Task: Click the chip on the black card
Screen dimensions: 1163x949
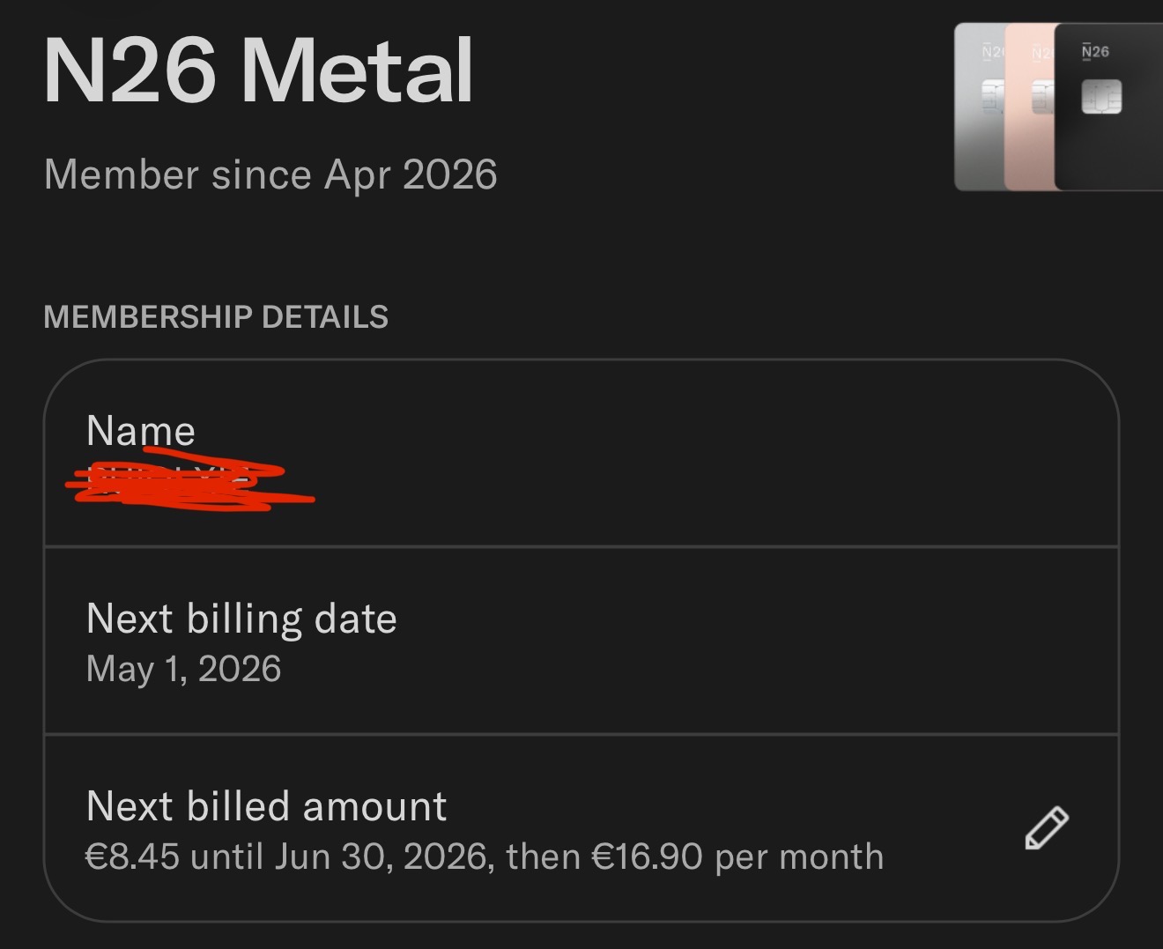Action: (x=1101, y=97)
